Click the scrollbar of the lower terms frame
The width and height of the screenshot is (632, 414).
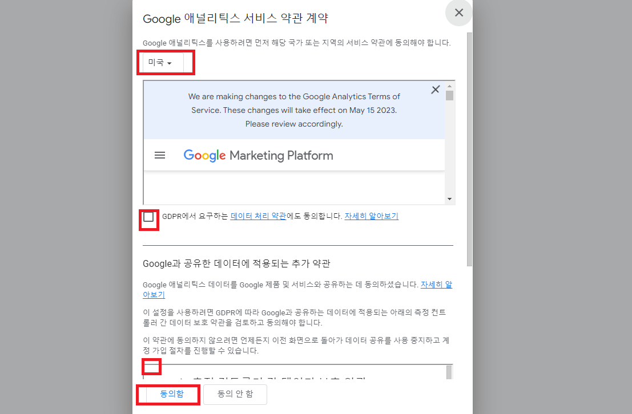[449, 372]
